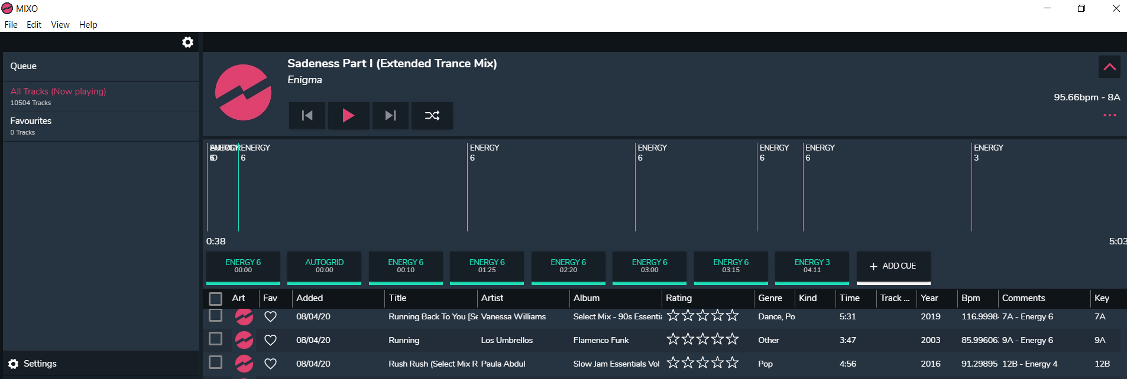Click the MIXO logo album art
The image size is (1127, 379).
[243, 93]
